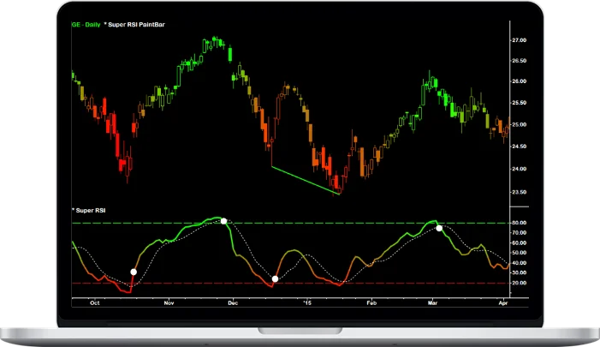Select the green divergence trendline on price chart
The width and height of the screenshot is (600, 347).
pos(305,180)
